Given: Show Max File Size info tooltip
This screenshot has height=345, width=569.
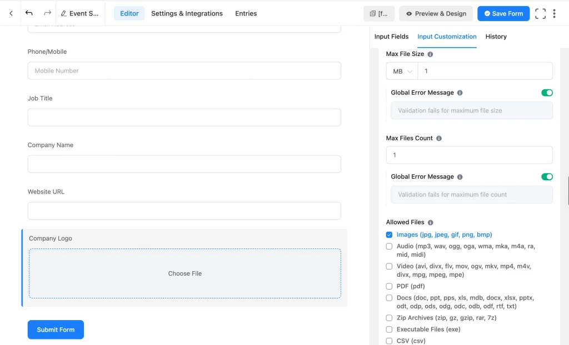Looking at the screenshot, I should [430, 54].
